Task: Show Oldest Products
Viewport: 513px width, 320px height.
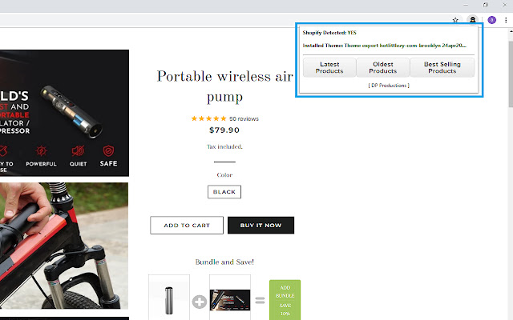Action: click(383, 67)
